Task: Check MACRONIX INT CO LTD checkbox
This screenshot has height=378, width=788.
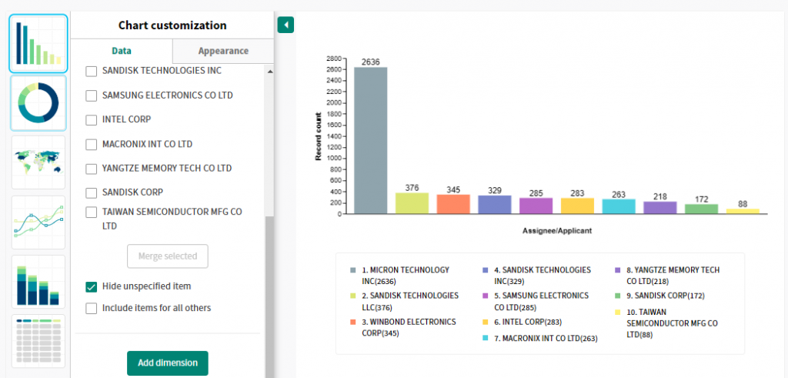Action: pos(91,144)
